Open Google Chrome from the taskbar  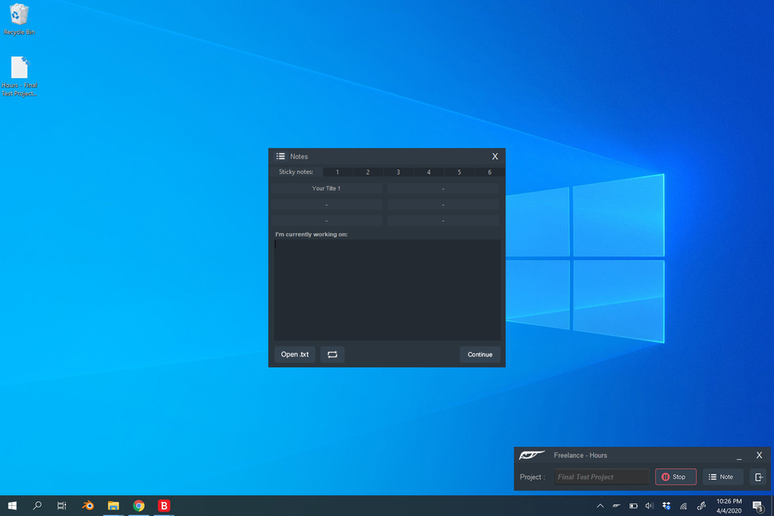pyautogui.click(x=139, y=506)
